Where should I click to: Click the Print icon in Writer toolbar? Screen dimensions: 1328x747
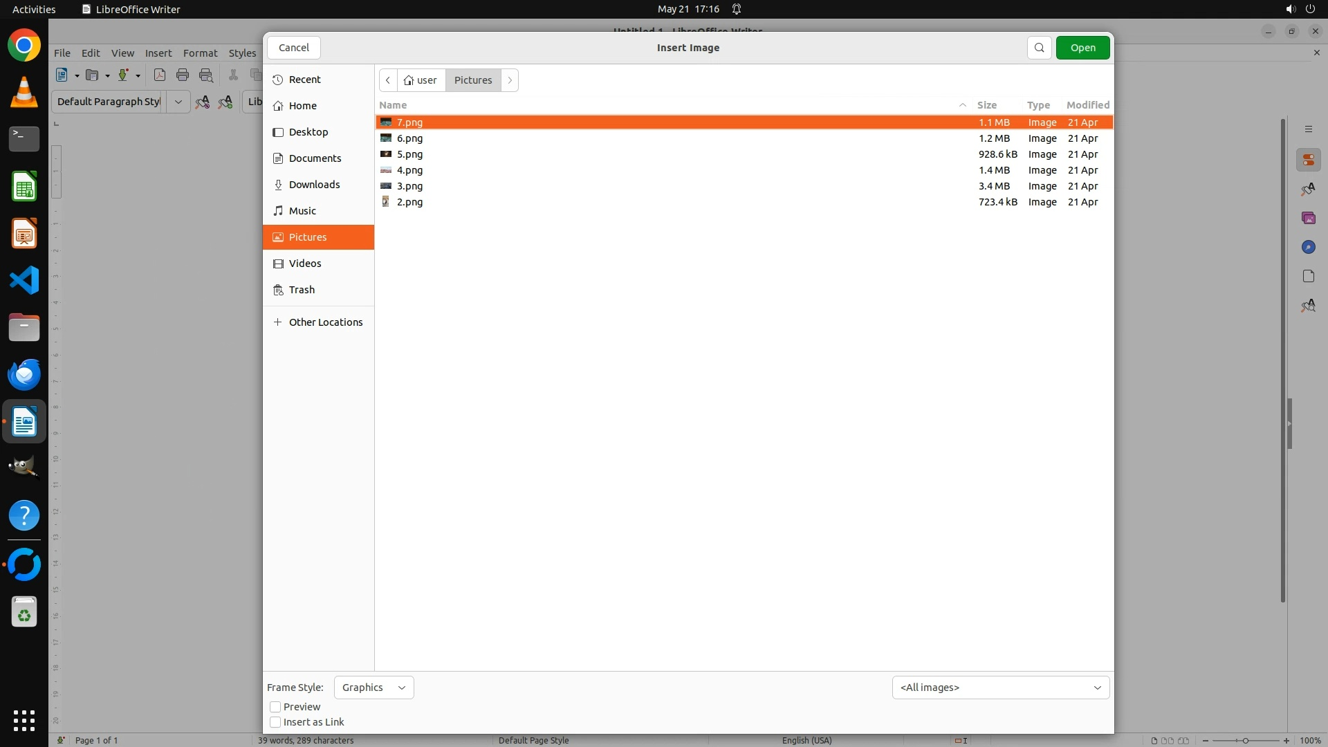click(183, 75)
